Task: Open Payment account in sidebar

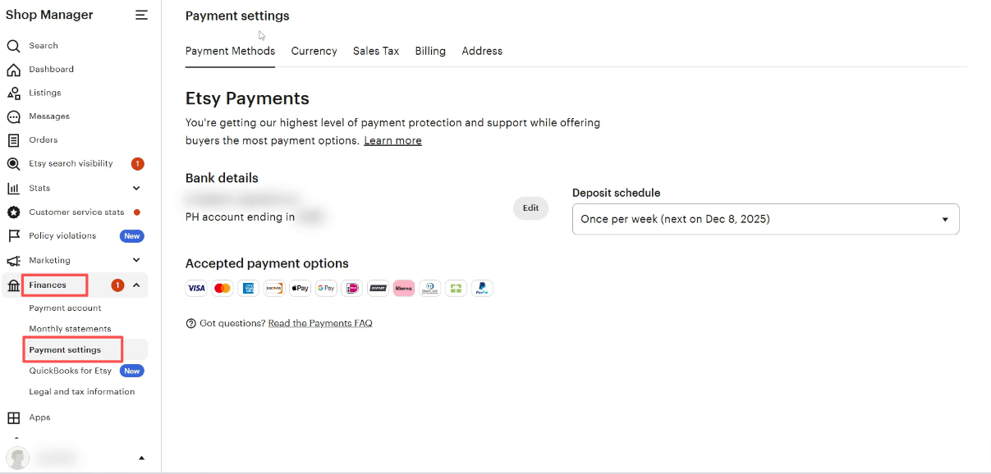Action: pyautogui.click(x=65, y=308)
